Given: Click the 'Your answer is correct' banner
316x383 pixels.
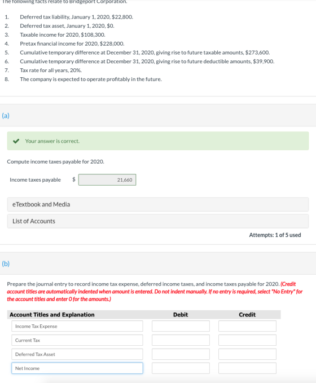Looking at the screenshot, I should (x=158, y=141).
